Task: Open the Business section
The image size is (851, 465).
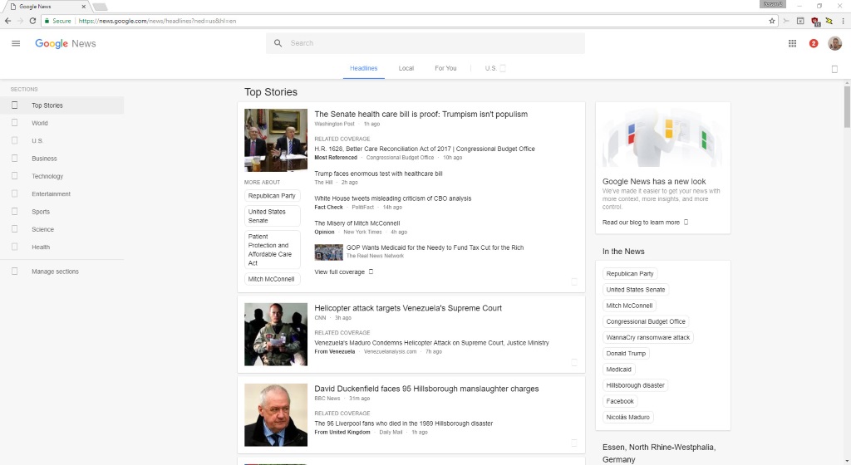Action: (61, 159)
